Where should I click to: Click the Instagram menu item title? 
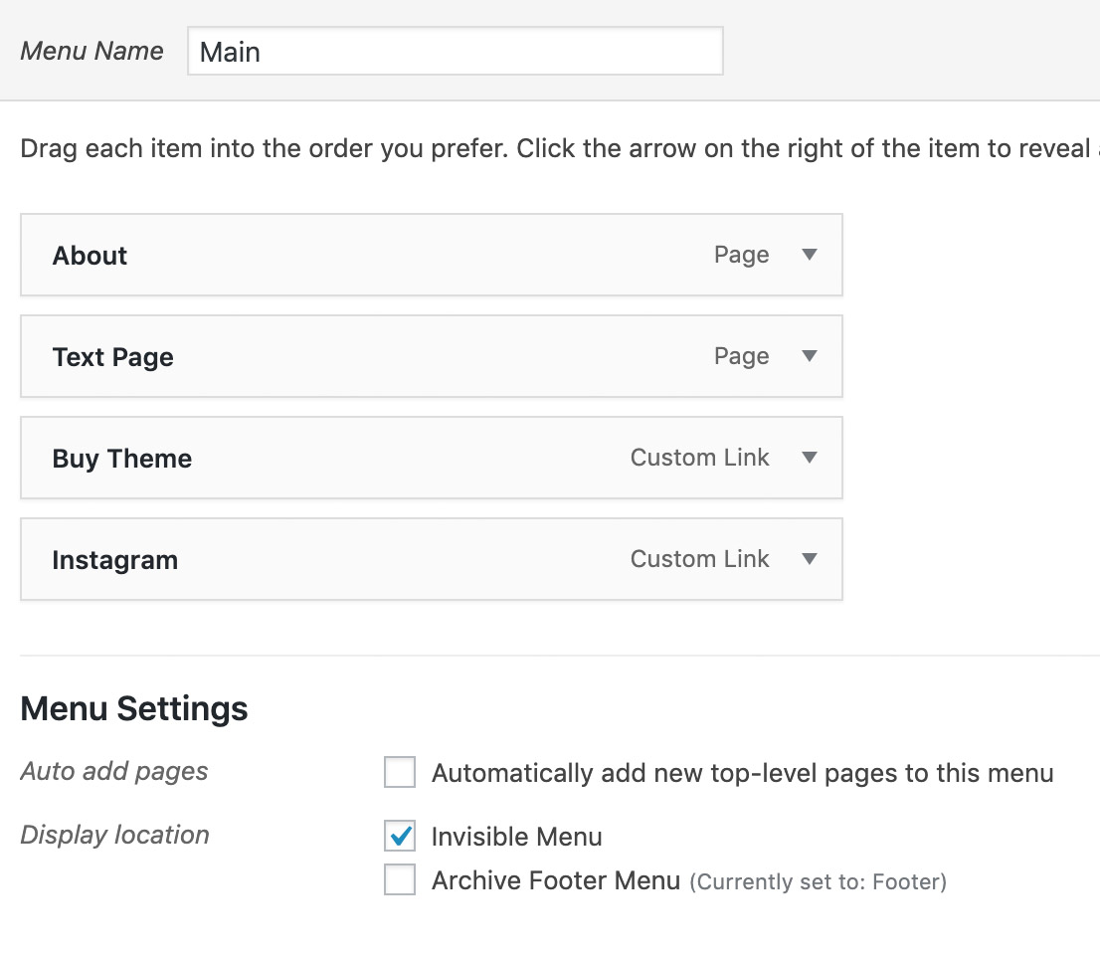click(x=114, y=560)
